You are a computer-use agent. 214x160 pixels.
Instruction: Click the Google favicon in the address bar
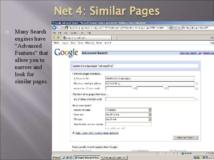pos(67,28)
